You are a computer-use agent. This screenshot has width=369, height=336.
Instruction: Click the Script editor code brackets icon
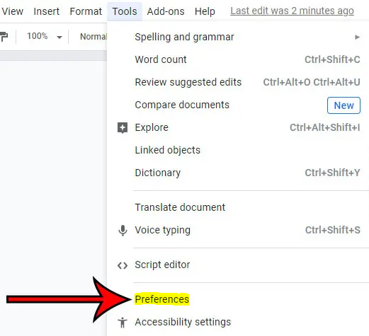(x=123, y=265)
